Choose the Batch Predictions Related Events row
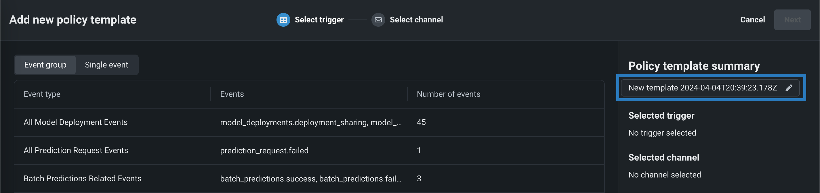This screenshot has width=820, height=193. (83, 178)
